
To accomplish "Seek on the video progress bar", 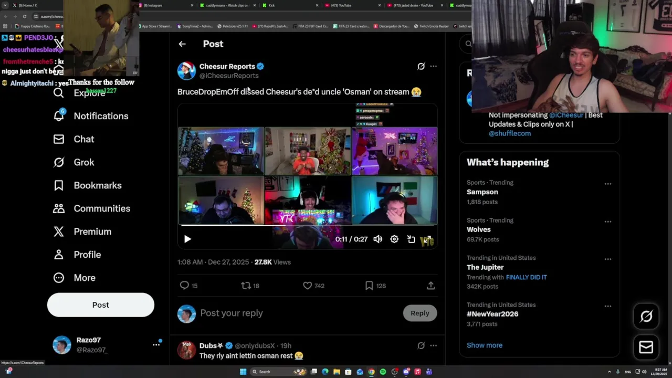I will coord(308,225).
